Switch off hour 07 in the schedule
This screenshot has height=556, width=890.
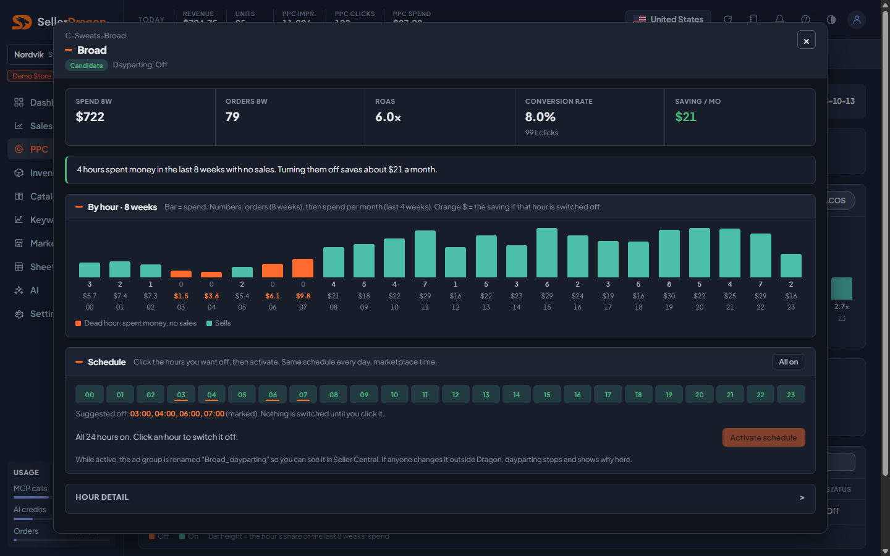pos(303,394)
